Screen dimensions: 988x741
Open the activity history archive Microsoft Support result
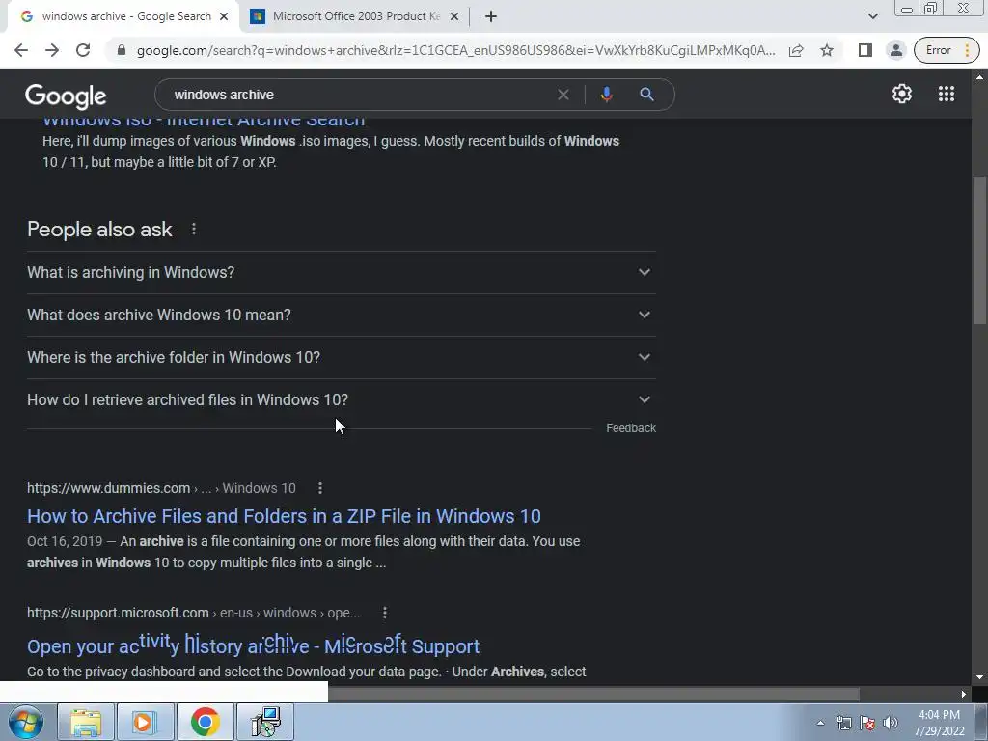(x=254, y=645)
